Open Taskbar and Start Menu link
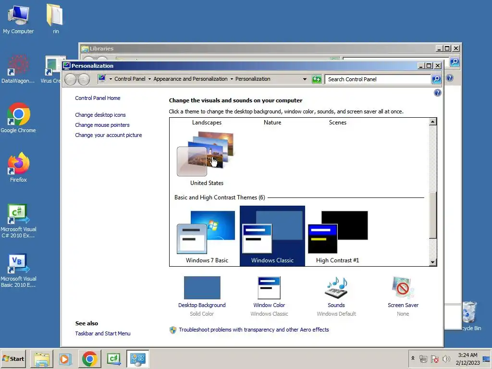492x369 pixels. 103,333
